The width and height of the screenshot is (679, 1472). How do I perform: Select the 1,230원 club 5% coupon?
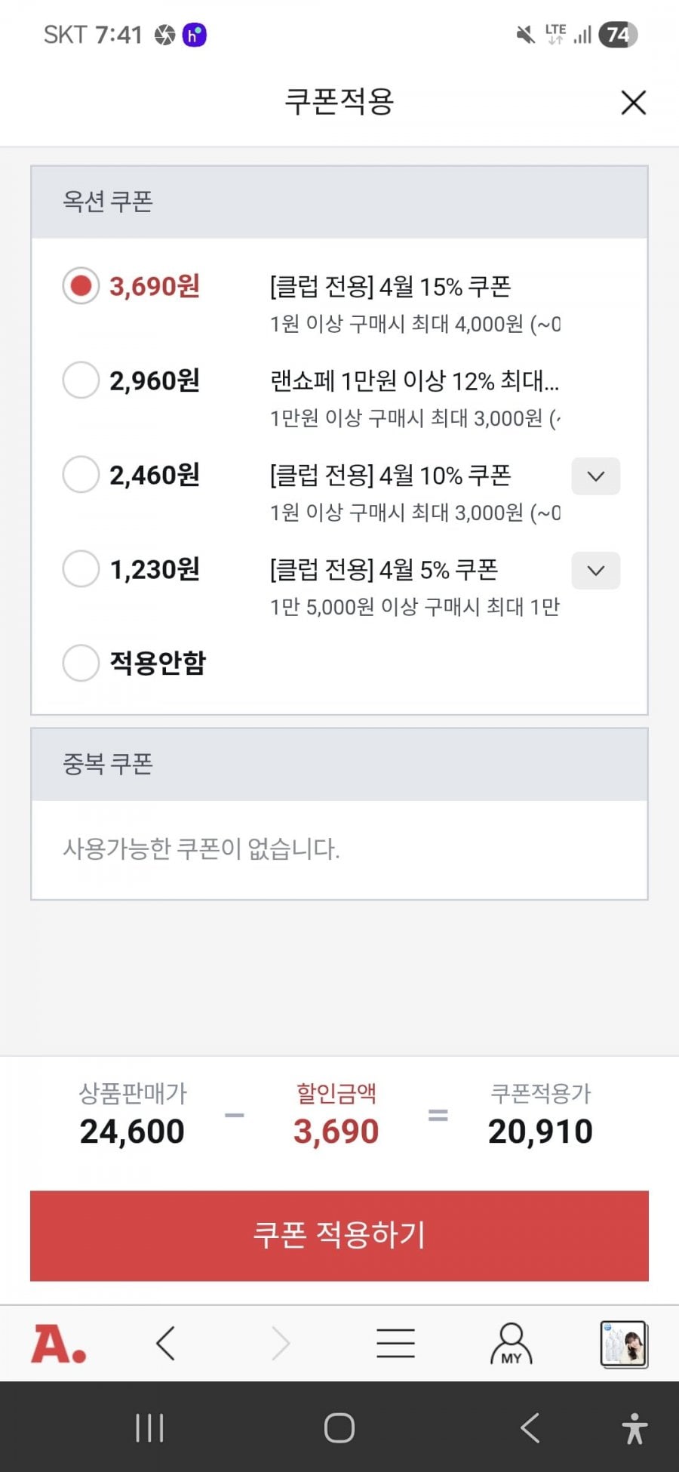(x=81, y=568)
